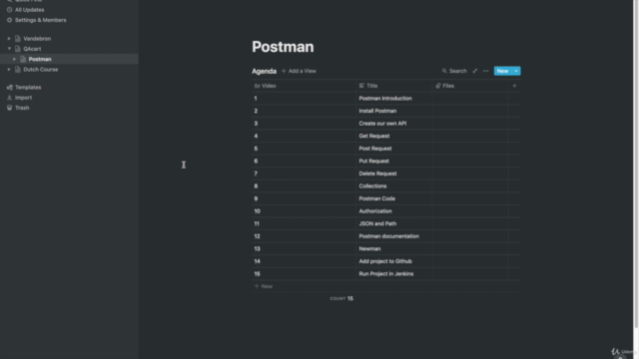The height and width of the screenshot is (359, 639).
Task: Click video number 10 cell
Action: [x=304, y=211]
